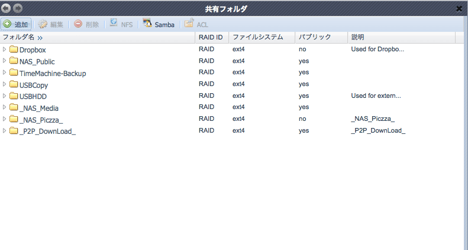Sort by the ファイルシステム column header

[262, 37]
